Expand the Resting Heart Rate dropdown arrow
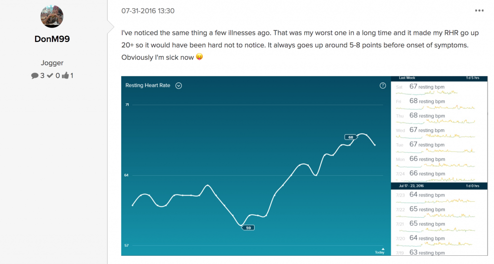 tap(178, 86)
